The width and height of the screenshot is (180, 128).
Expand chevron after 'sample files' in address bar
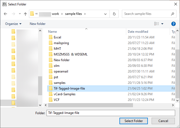coord(85,14)
